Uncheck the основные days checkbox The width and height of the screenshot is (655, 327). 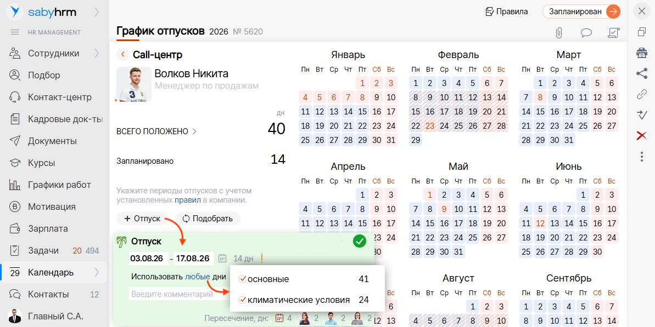[242, 279]
